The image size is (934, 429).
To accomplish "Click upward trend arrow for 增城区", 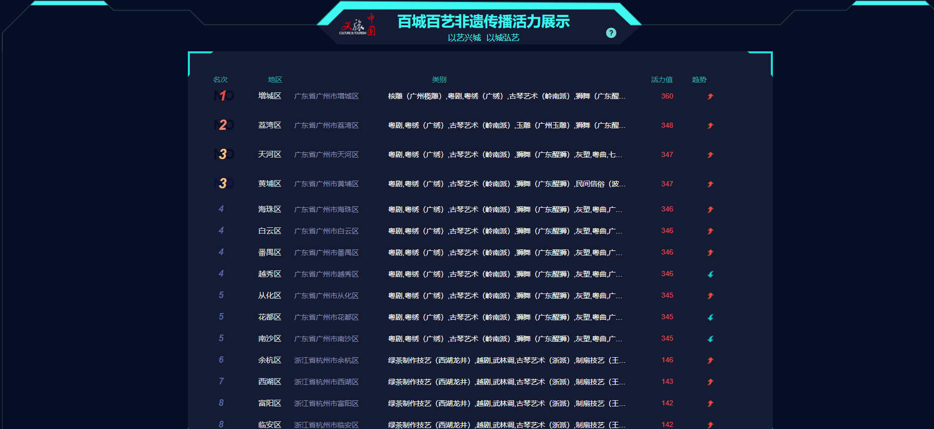I will click(x=710, y=96).
